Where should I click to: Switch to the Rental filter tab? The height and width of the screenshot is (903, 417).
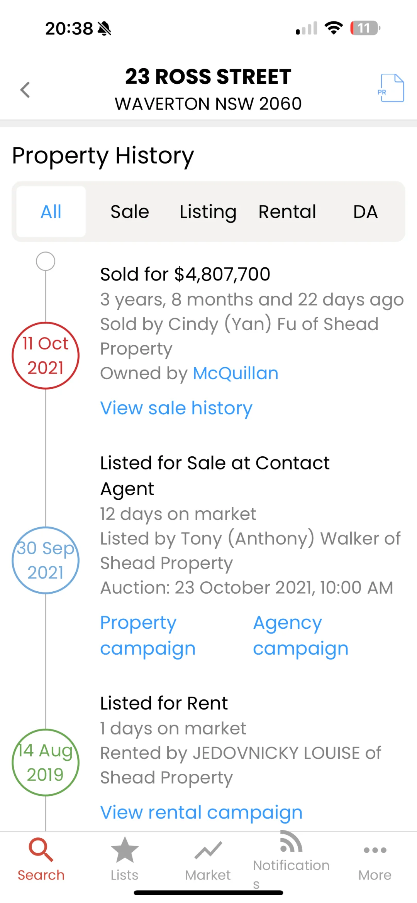287,211
